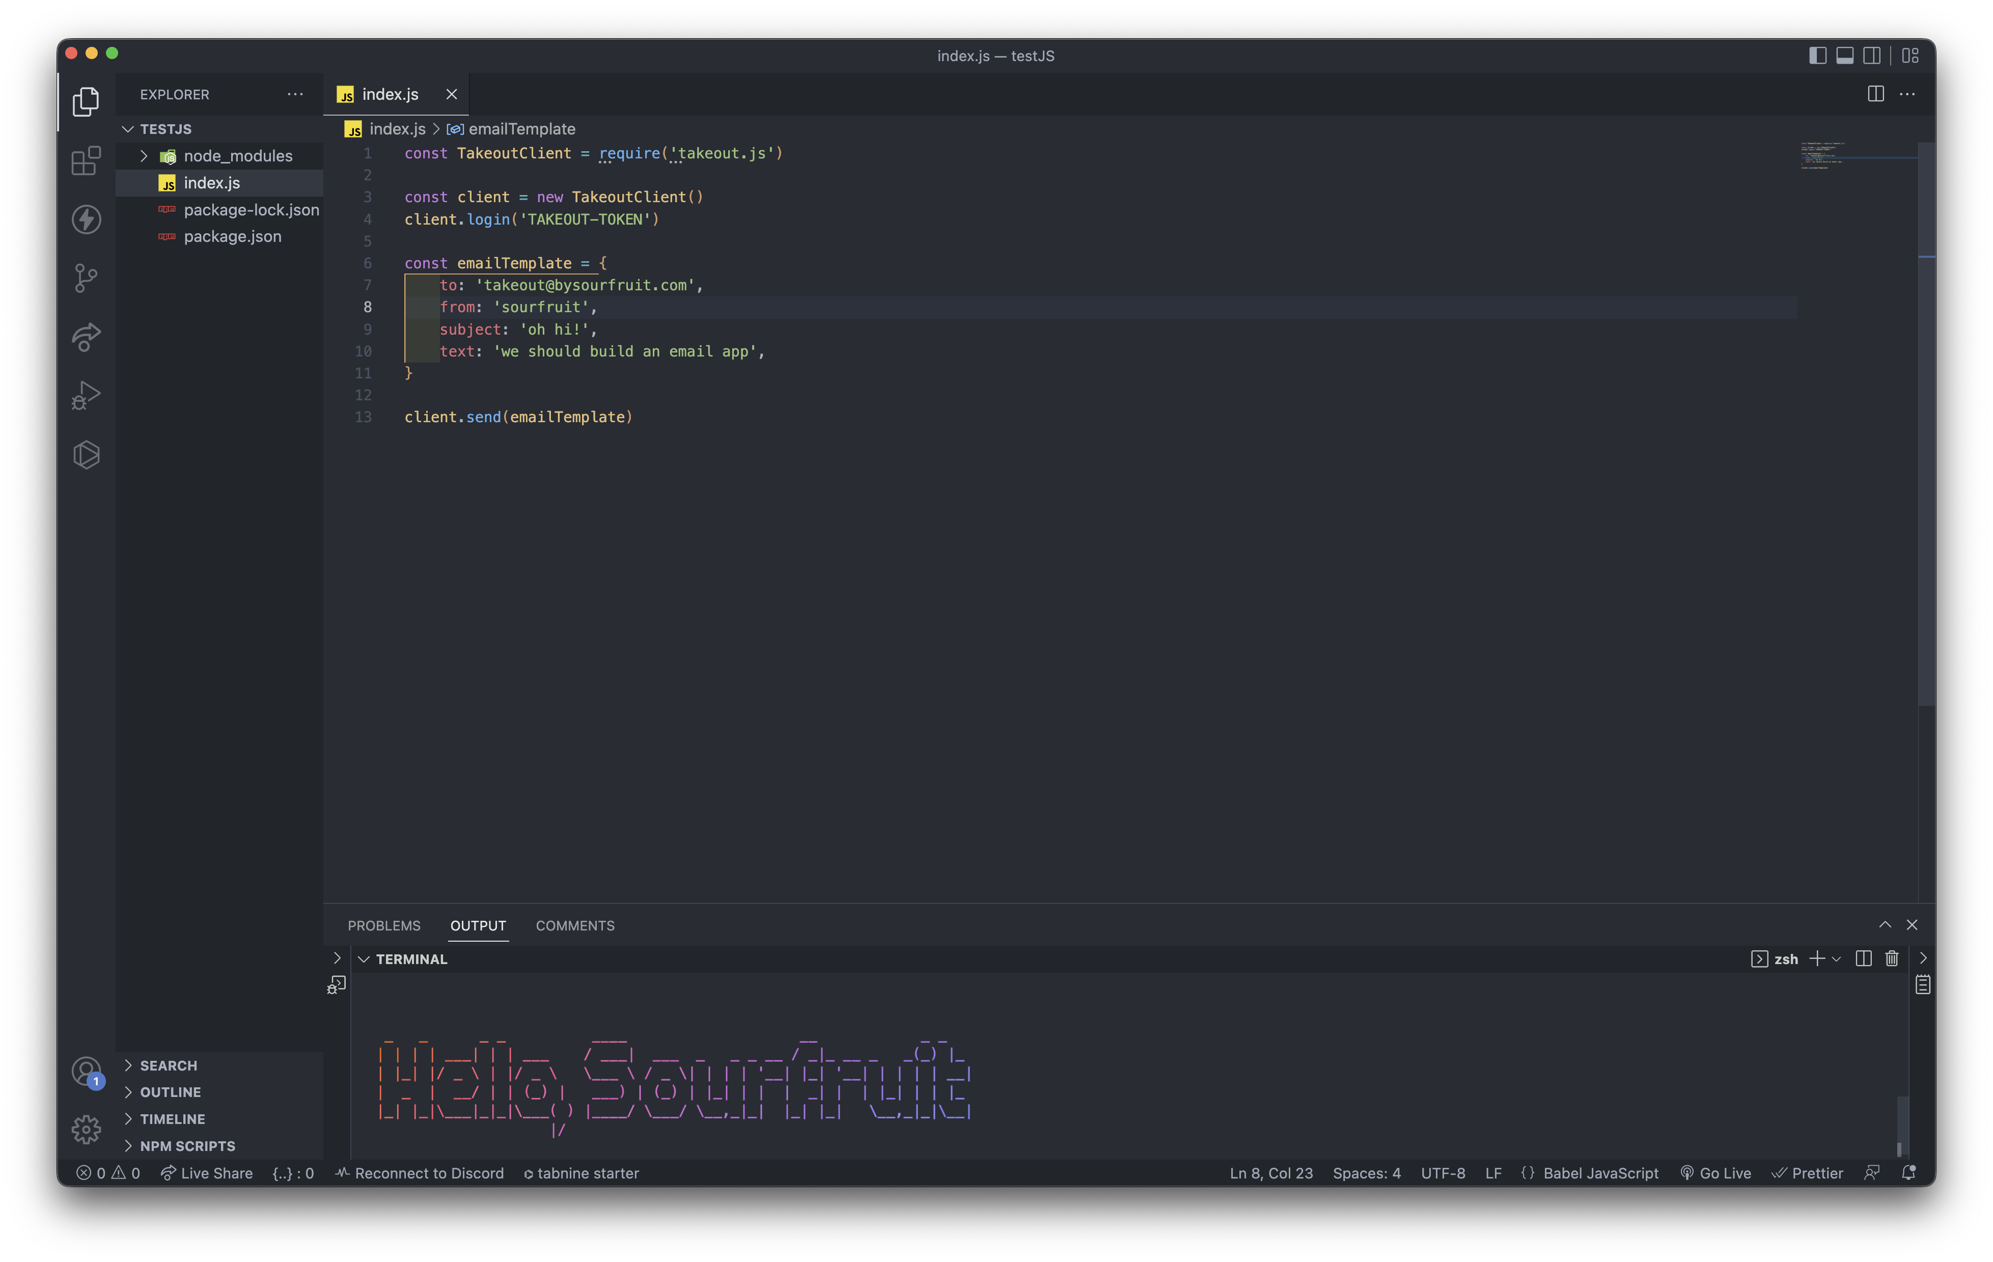This screenshot has height=1262, width=1993.
Task: Click Ln 8, Col 23 indicator
Action: click(1271, 1173)
